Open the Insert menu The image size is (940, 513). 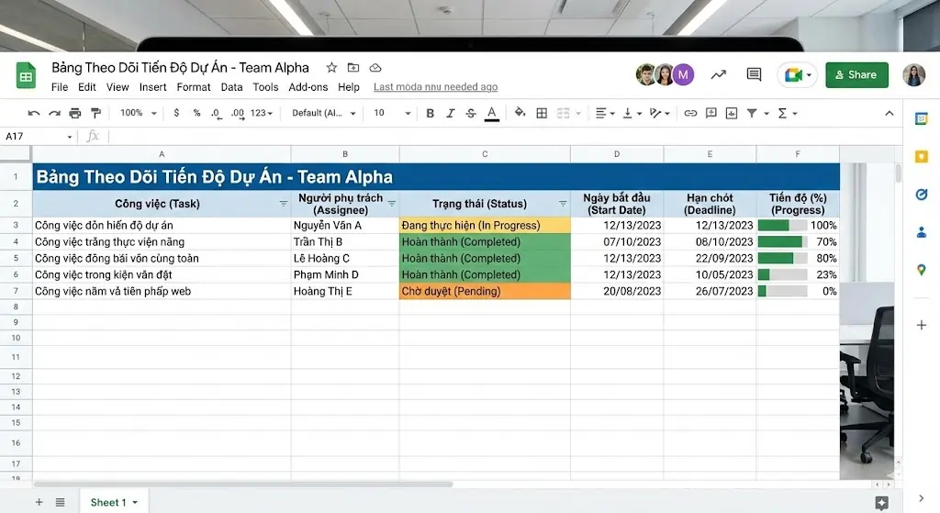153,87
